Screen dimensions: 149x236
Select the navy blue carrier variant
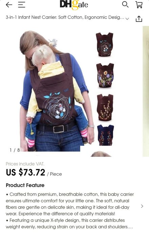pos(105,135)
